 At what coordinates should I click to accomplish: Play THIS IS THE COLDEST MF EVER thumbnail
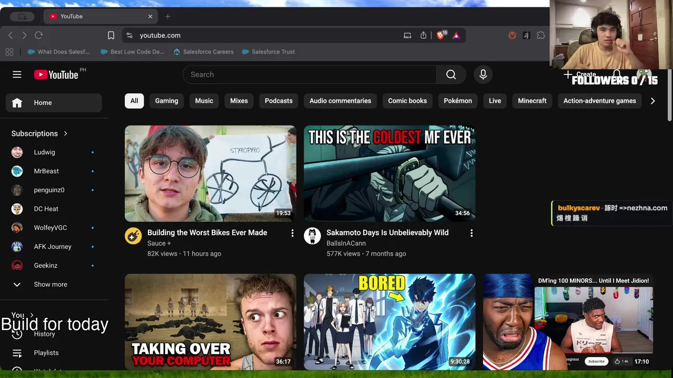click(390, 173)
